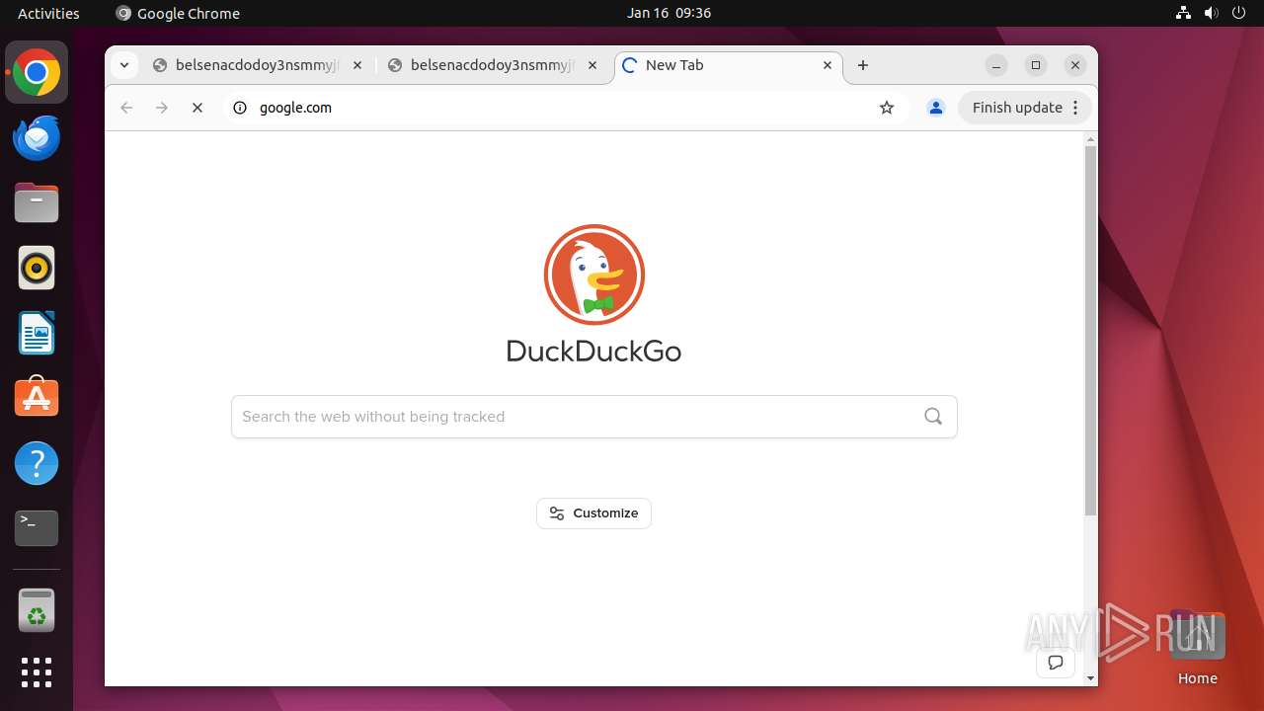This screenshot has height=711, width=1264.
Task: Open the Jan 16 09:36 clock menu
Action: click(669, 13)
